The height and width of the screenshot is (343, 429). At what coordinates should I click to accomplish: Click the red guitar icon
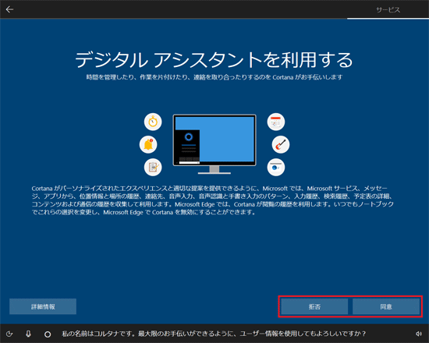pos(281,144)
